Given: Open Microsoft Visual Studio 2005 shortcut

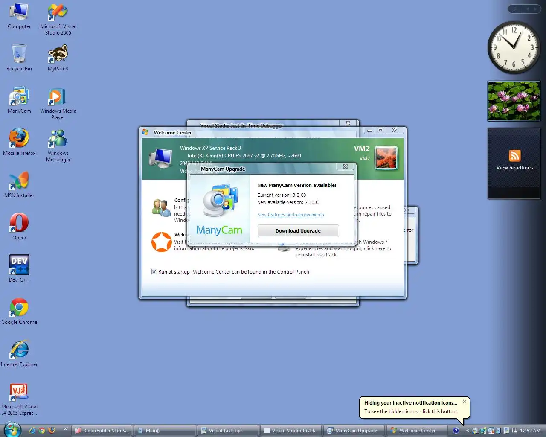Looking at the screenshot, I should 58,19.
